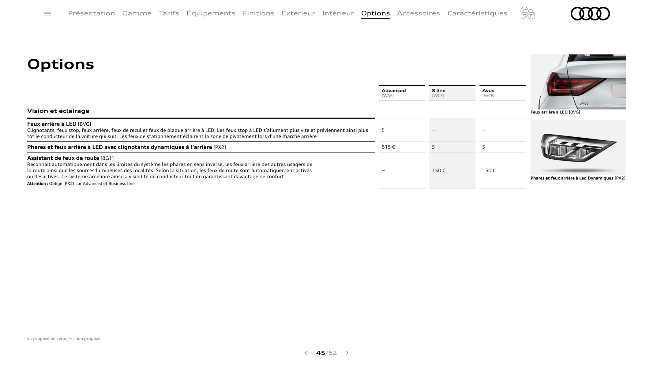Open the Tarifs tab
The width and height of the screenshot is (653, 367).
[169, 13]
